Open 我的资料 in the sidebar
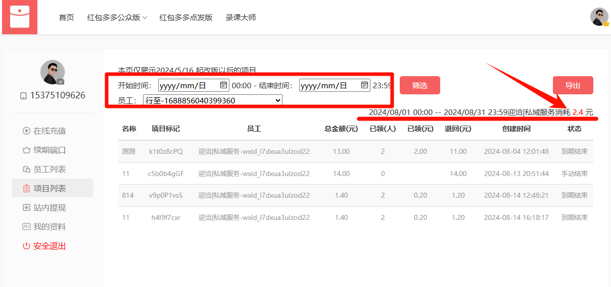 click(x=50, y=227)
